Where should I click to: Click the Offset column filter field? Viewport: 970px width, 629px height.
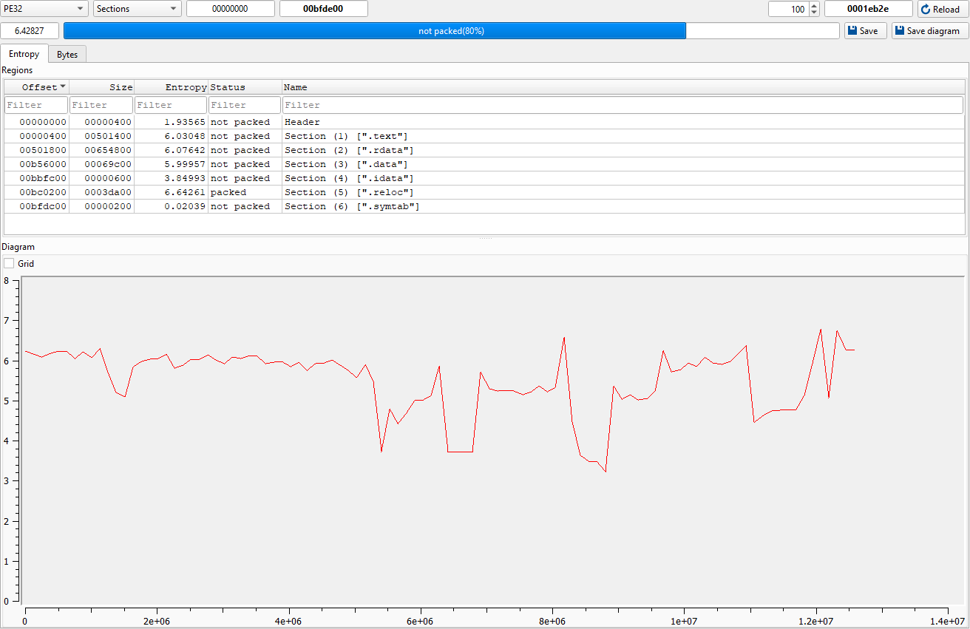point(36,105)
